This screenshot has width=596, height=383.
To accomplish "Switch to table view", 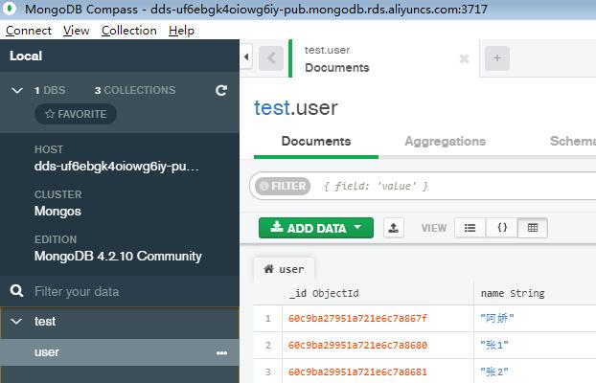I will tap(533, 228).
